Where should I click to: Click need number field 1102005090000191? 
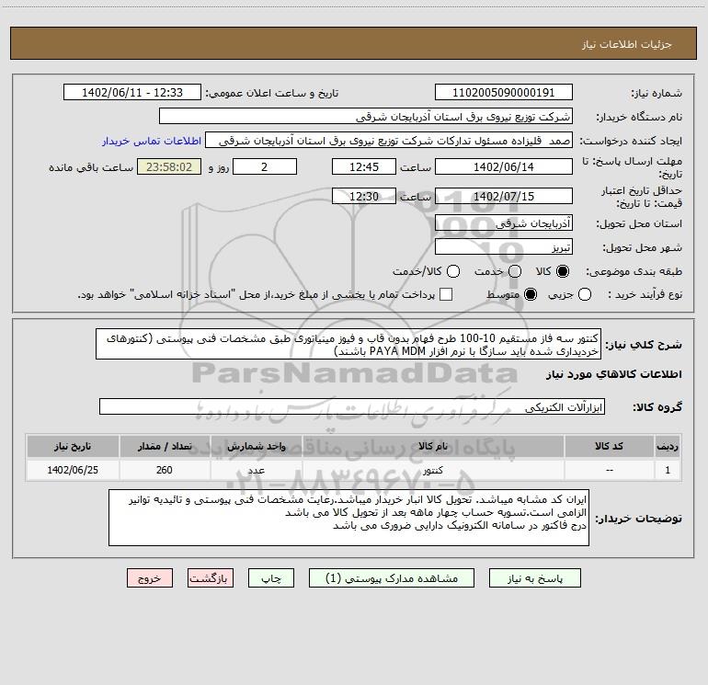coord(504,93)
